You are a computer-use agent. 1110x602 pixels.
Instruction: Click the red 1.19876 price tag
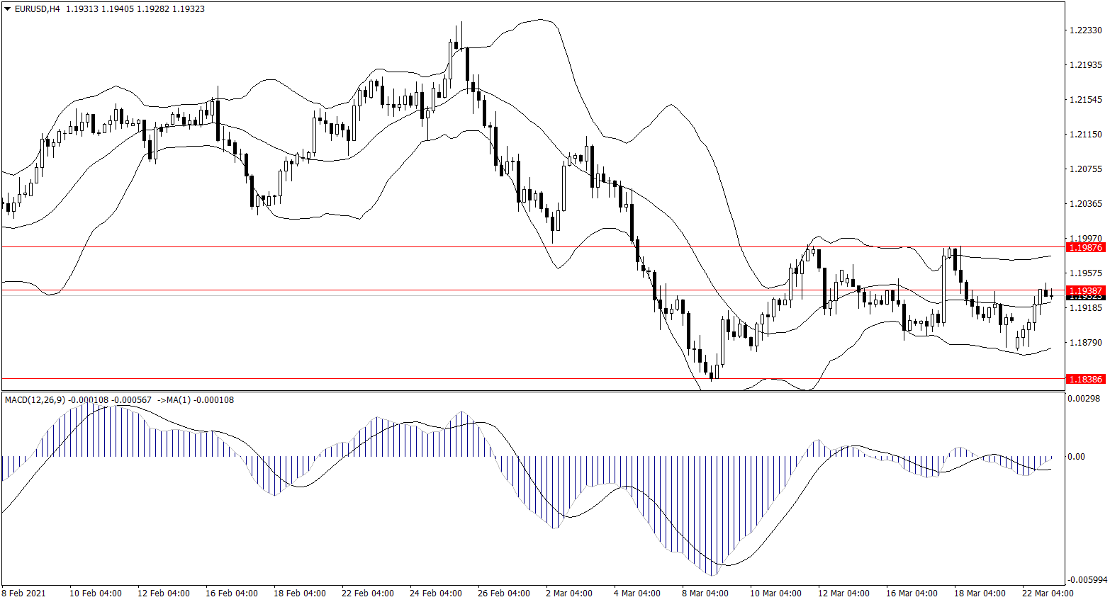[1085, 247]
